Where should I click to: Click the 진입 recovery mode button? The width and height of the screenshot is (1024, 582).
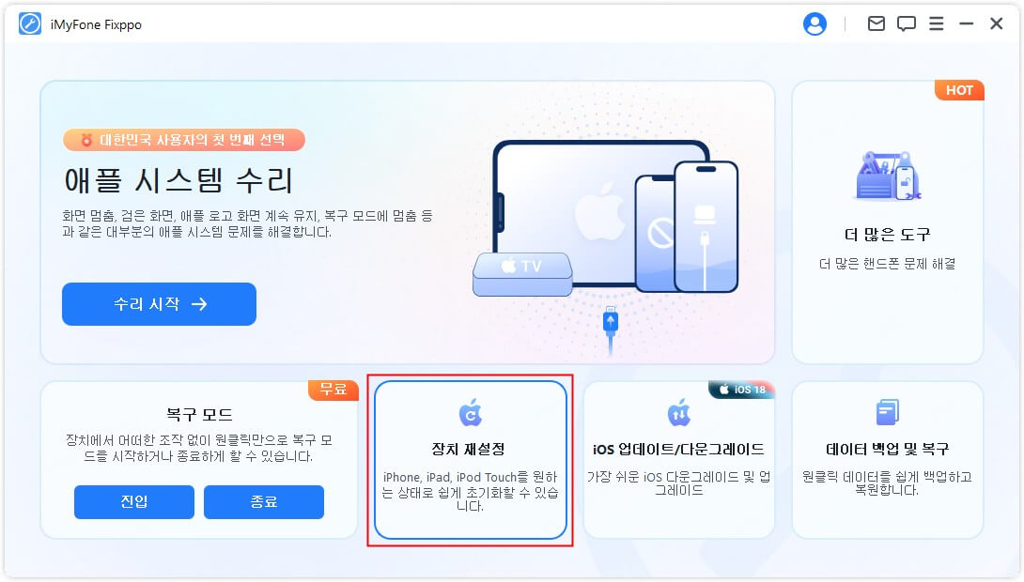click(x=134, y=502)
